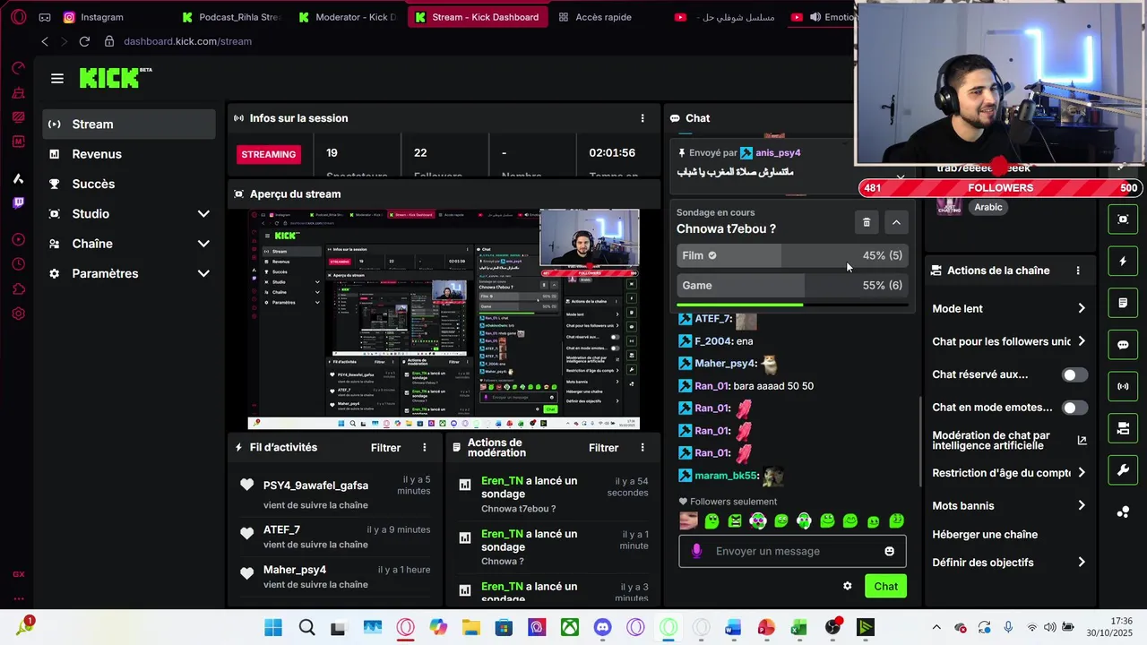Expand the Studio sidebar section
This screenshot has height=645, width=1147.
(203, 214)
